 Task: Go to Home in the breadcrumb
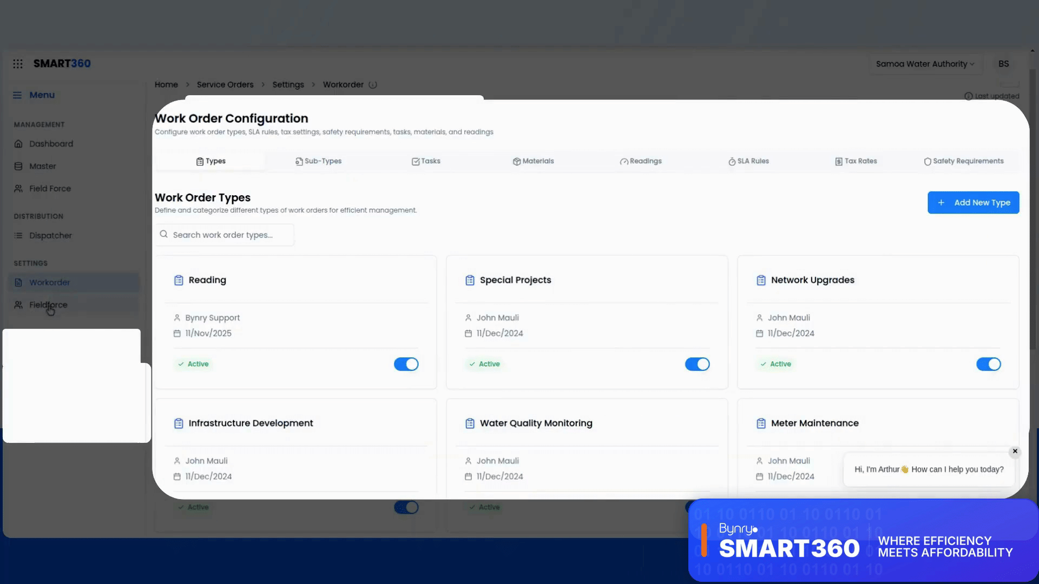pos(166,85)
